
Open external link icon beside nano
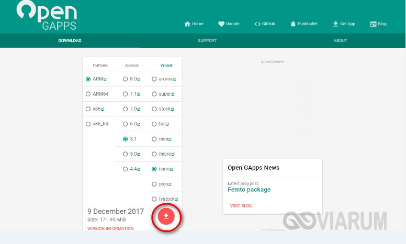click(x=172, y=169)
